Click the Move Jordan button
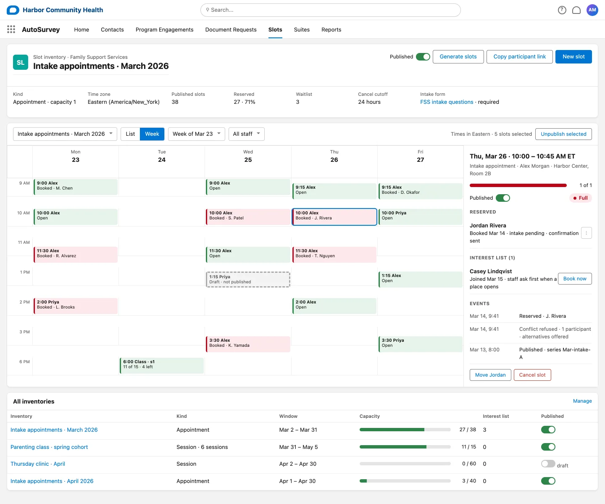 490,375
